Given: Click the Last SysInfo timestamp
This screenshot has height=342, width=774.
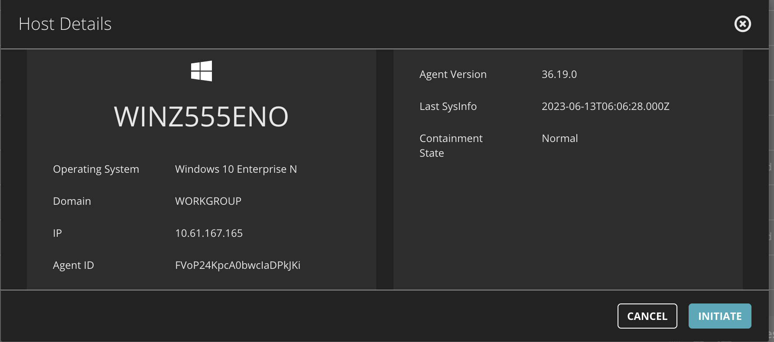Looking at the screenshot, I should [605, 106].
